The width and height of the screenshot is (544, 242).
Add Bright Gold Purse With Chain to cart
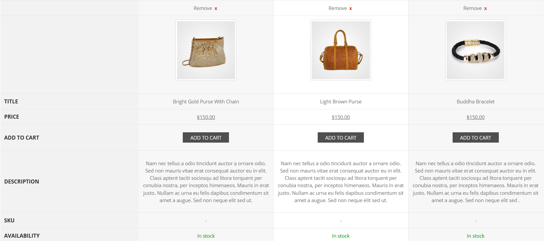pyautogui.click(x=205, y=137)
